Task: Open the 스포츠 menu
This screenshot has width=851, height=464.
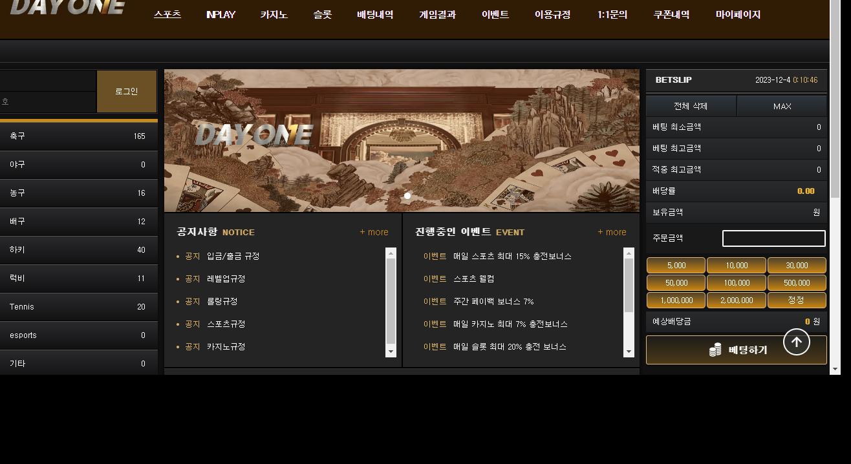Action: (x=167, y=14)
